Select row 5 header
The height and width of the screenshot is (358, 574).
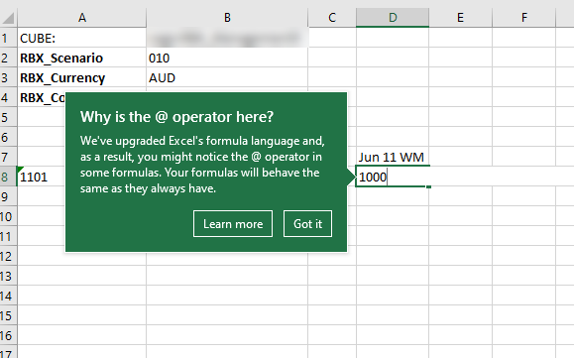coord(8,117)
